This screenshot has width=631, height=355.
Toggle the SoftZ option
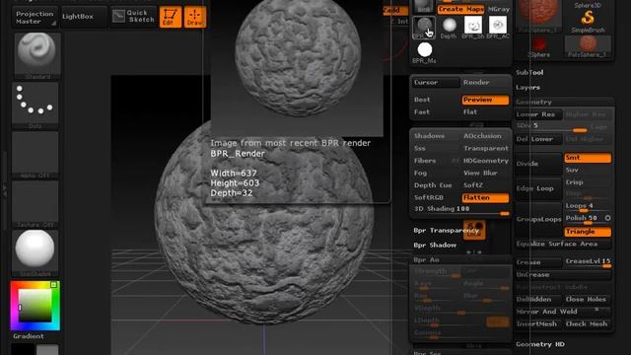pos(485,185)
